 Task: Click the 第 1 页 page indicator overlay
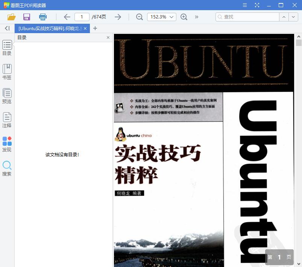click(279, 257)
